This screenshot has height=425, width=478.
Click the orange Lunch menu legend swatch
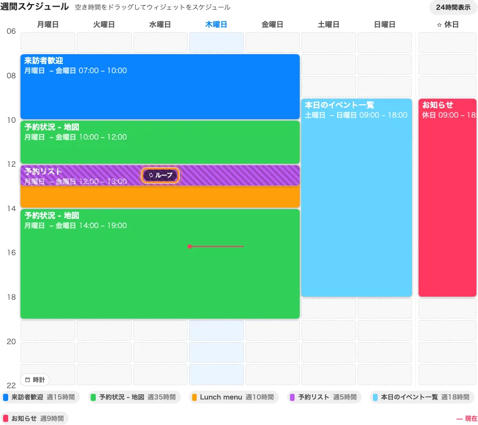[194, 397]
